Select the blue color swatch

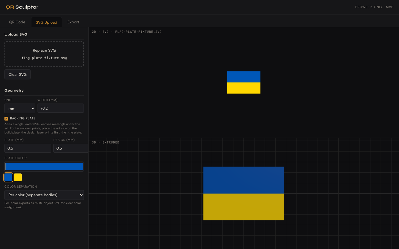8,177
